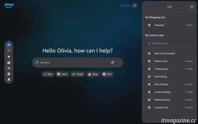Open the profile avatar marked O
This screenshot has height=124, width=198.
click(135, 6)
